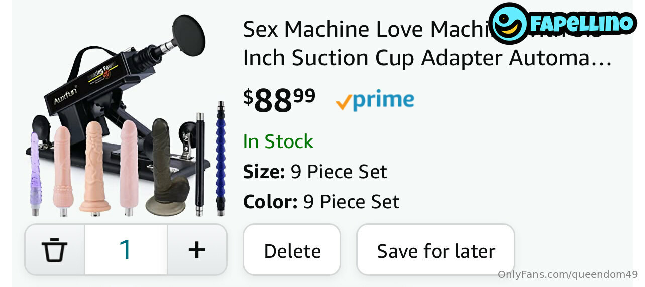Open the product title link

click(x=362, y=30)
